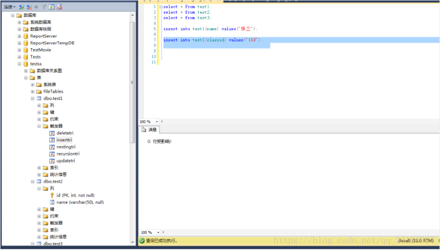Click the Refresh icon in Object Explorer toolbar
The image size is (440, 250).
51,7
